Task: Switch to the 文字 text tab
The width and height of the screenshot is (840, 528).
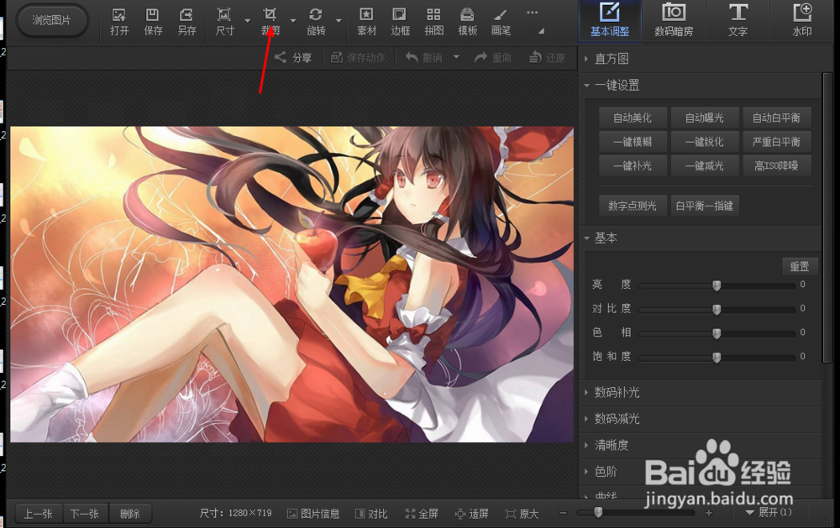Action: 738,20
